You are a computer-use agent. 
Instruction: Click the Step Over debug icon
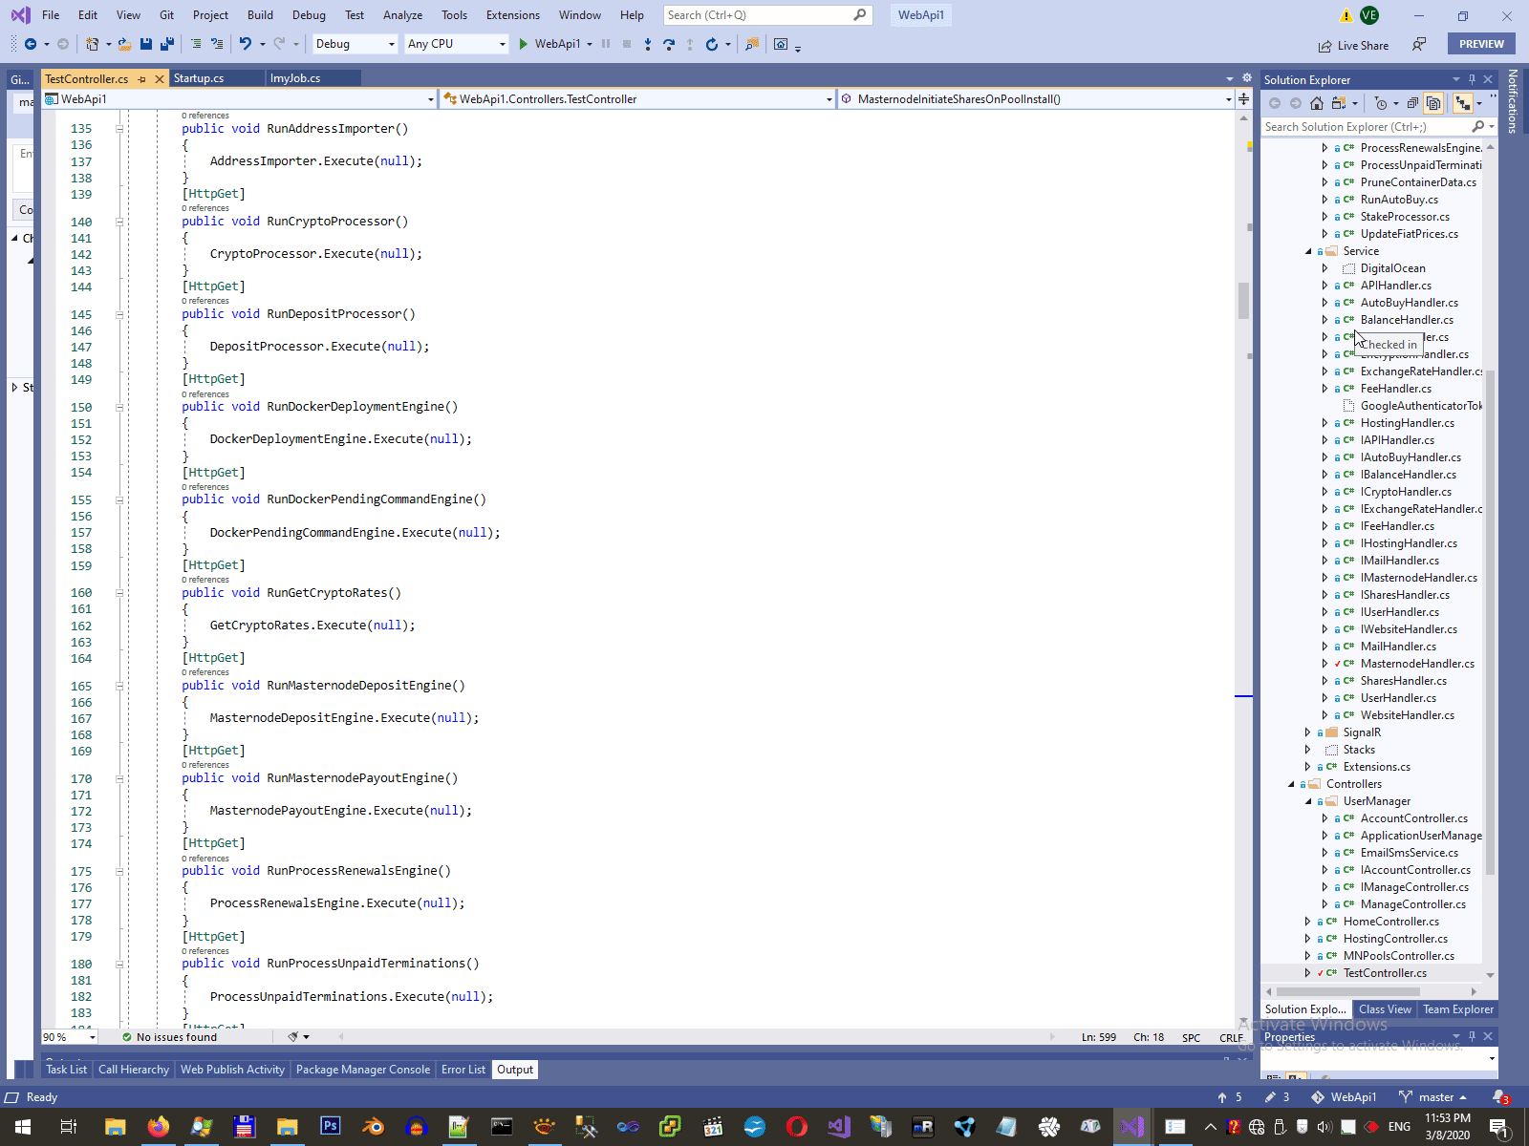coord(669,44)
